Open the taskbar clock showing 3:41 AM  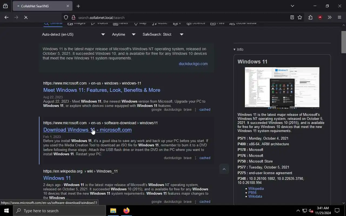pyautogui.click(x=322, y=211)
